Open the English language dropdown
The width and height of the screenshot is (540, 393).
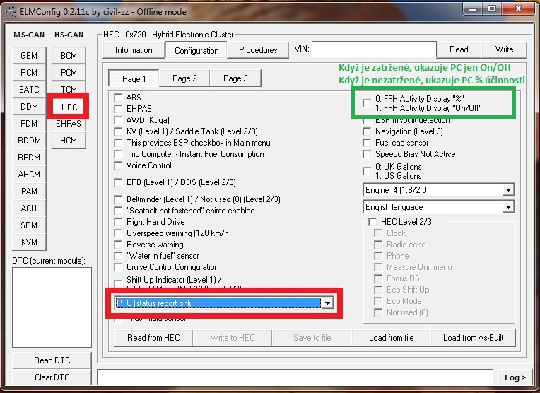click(507, 207)
